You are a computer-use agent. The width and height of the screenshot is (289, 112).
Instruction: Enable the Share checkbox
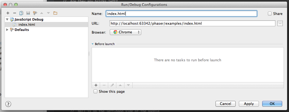point(270,14)
